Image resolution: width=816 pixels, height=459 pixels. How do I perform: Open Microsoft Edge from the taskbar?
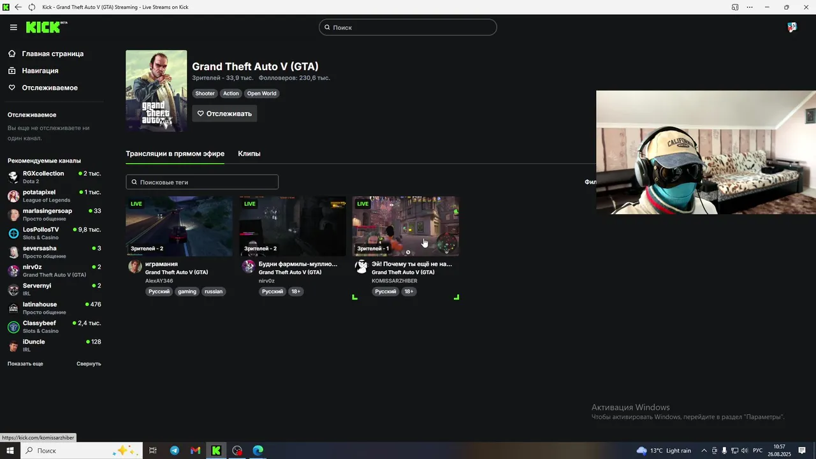pos(258,451)
